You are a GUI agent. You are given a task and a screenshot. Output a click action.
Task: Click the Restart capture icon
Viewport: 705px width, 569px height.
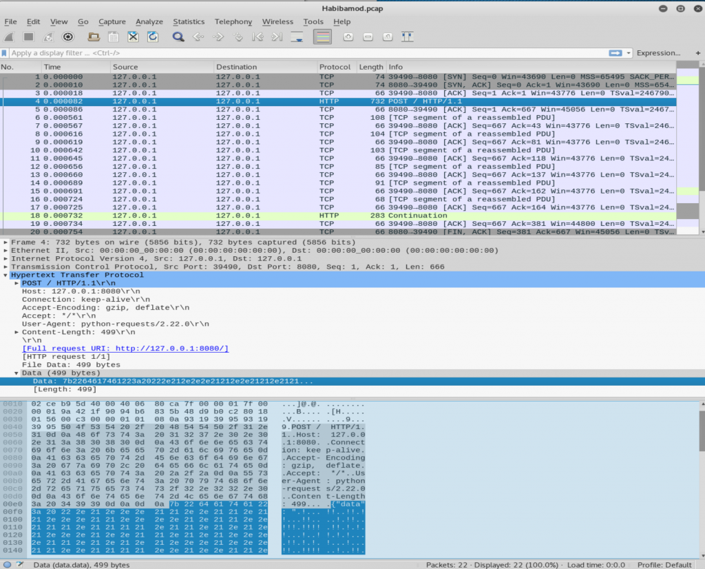(48, 37)
